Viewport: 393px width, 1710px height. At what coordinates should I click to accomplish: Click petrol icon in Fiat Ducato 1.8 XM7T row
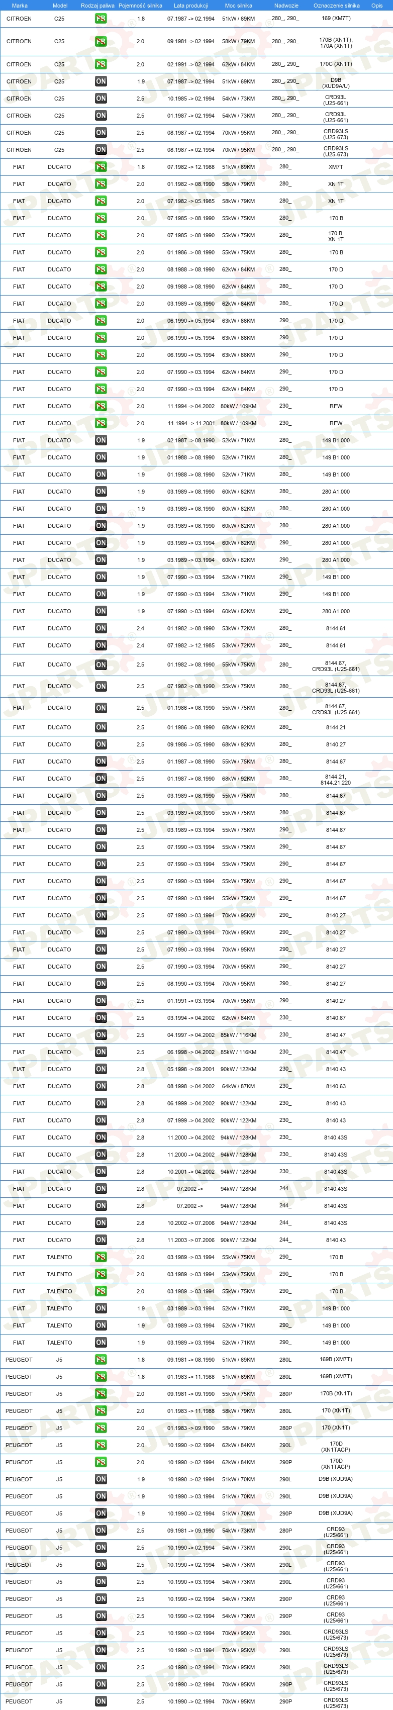tap(101, 166)
